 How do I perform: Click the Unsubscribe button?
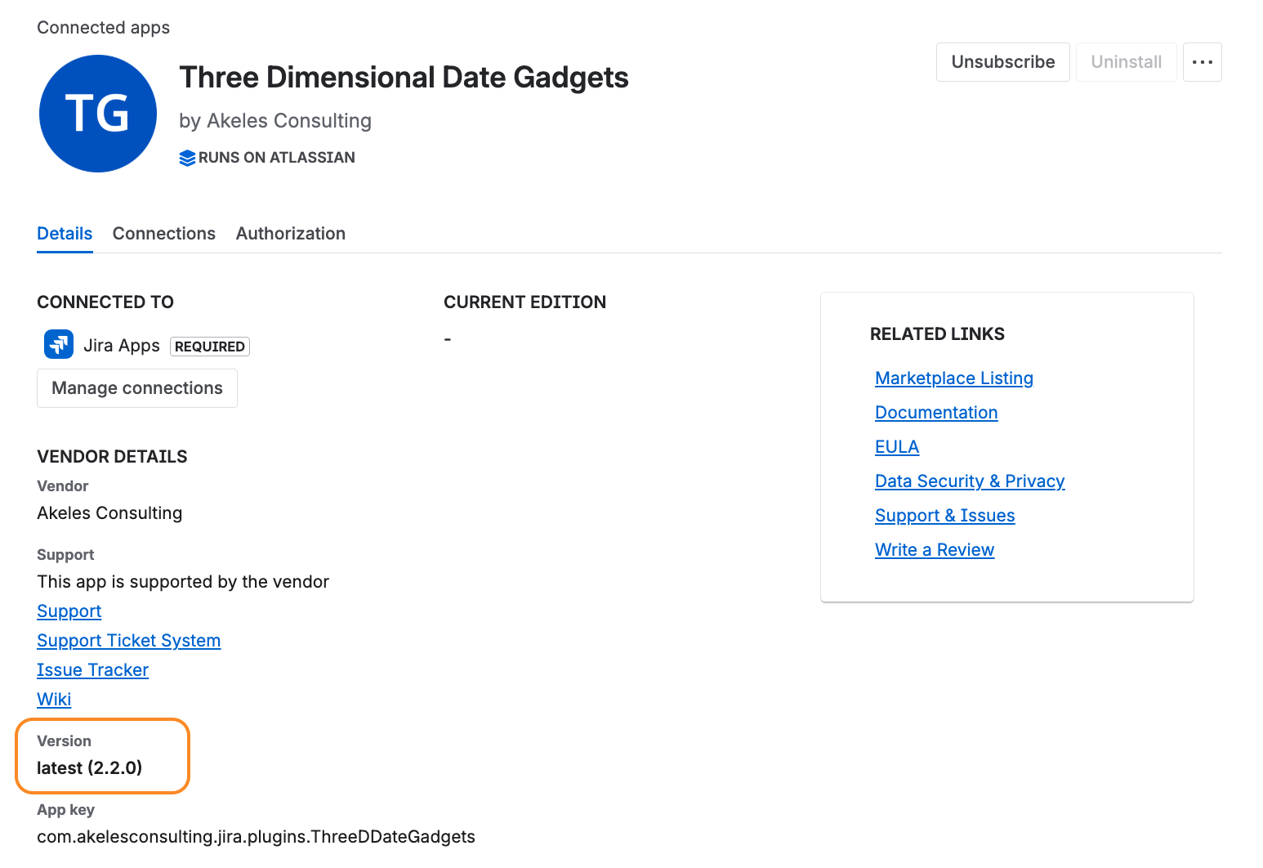(x=1002, y=62)
